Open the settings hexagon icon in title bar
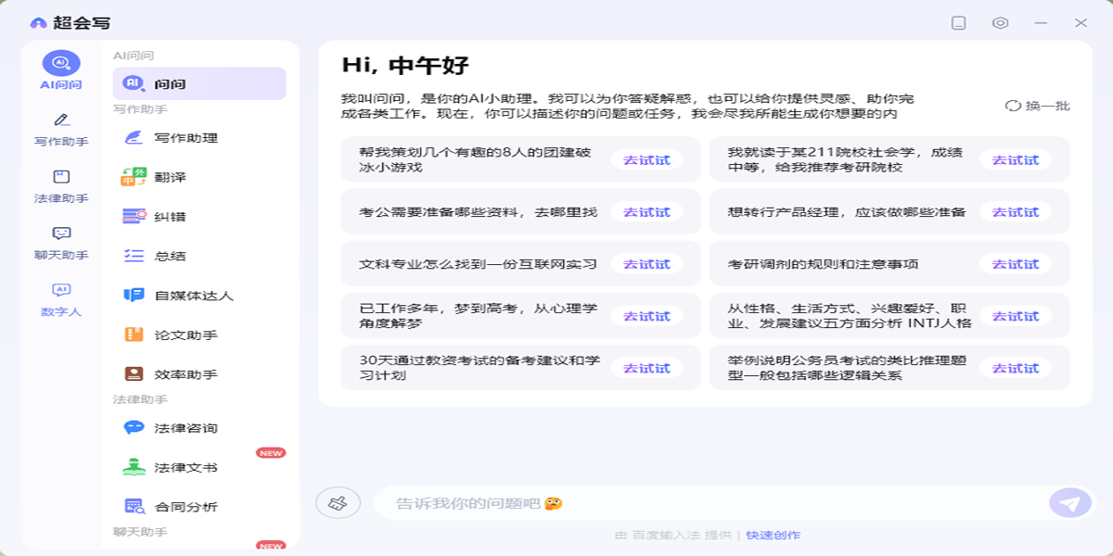 click(1000, 23)
